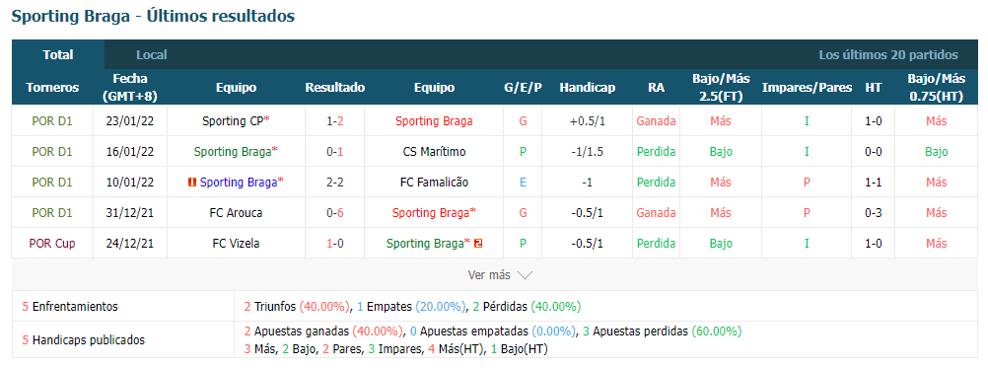This screenshot has height=368, width=988.
Task: Click the red card icon in the FC Vizela row
Action: tap(478, 244)
